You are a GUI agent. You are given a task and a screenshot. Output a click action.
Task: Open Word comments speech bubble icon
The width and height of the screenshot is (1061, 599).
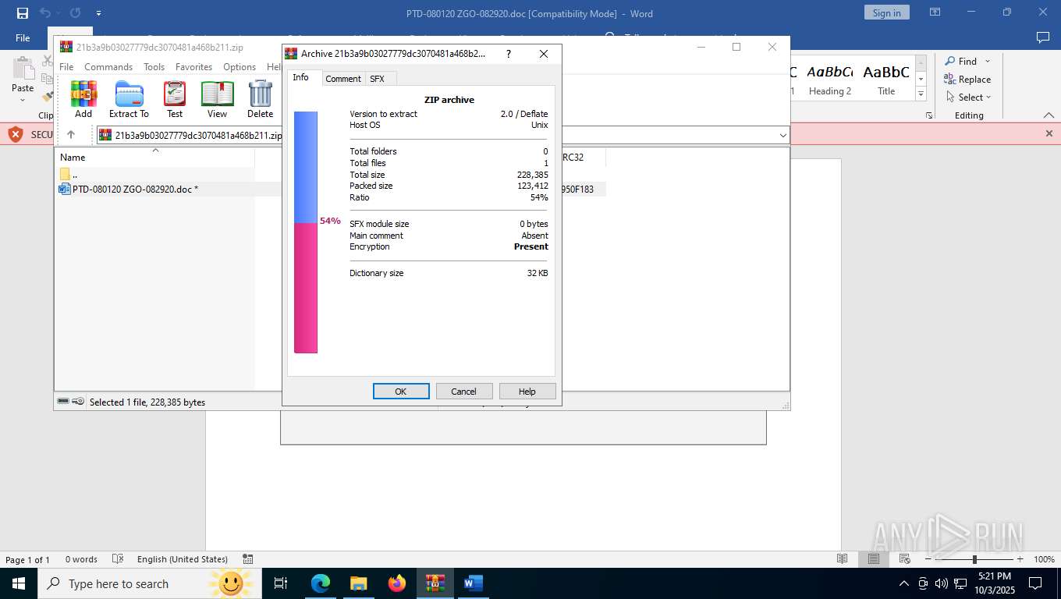1042,37
